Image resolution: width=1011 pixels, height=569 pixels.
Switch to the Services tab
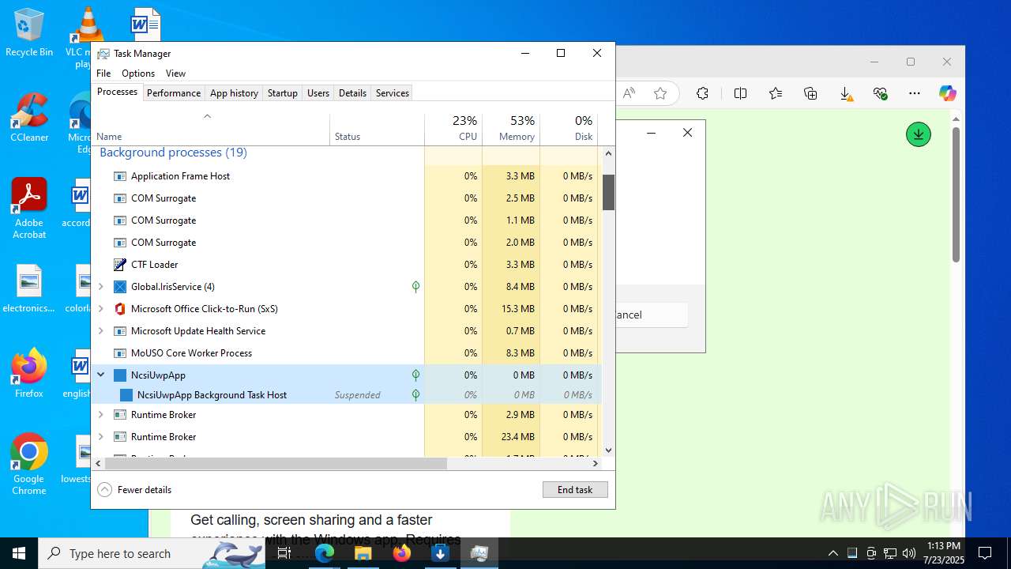[393, 93]
